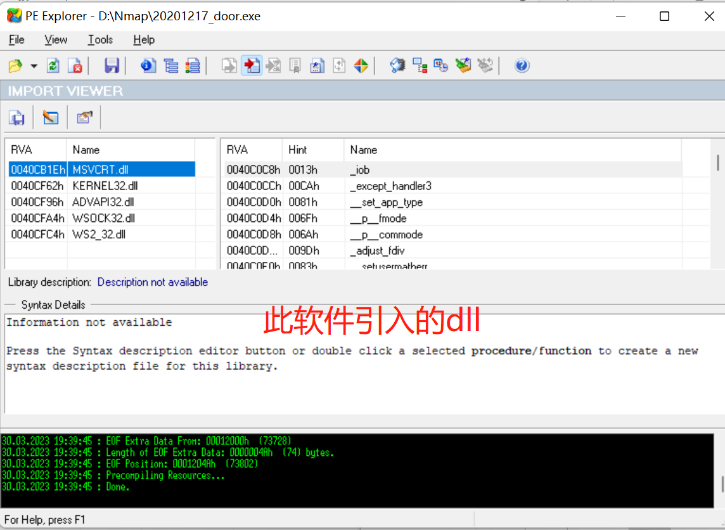Open the Export viewer icon
The image size is (725, 530).
(x=229, y=66)
